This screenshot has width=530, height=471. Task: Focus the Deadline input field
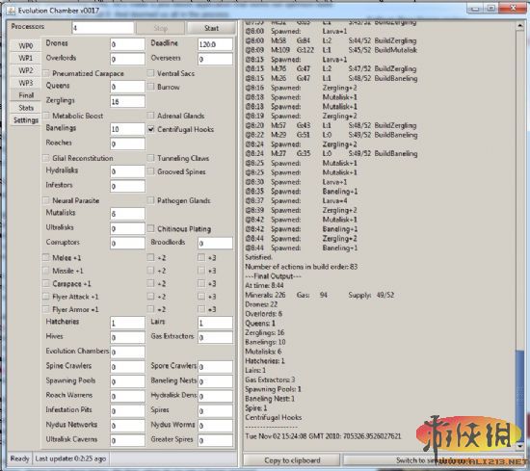215,44
